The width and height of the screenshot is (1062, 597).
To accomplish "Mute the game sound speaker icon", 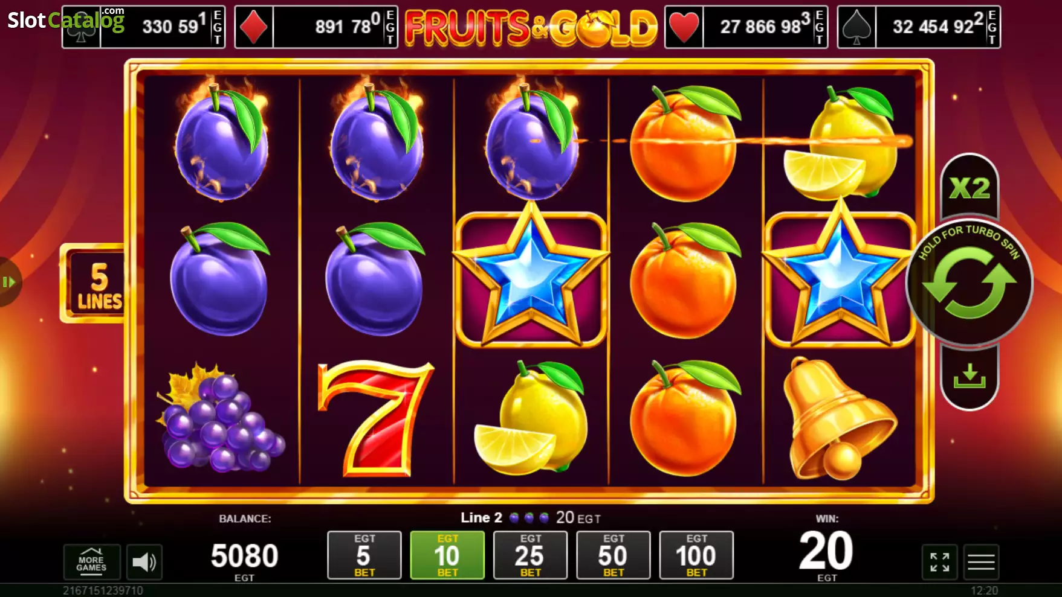I will coord(144,562).
